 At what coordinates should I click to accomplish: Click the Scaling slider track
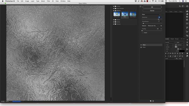pos(152,31)
